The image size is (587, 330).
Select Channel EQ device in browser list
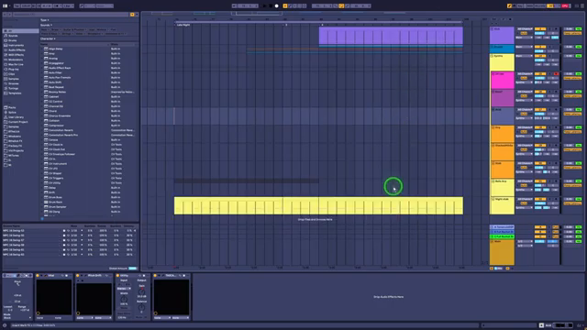pos(56,106)
